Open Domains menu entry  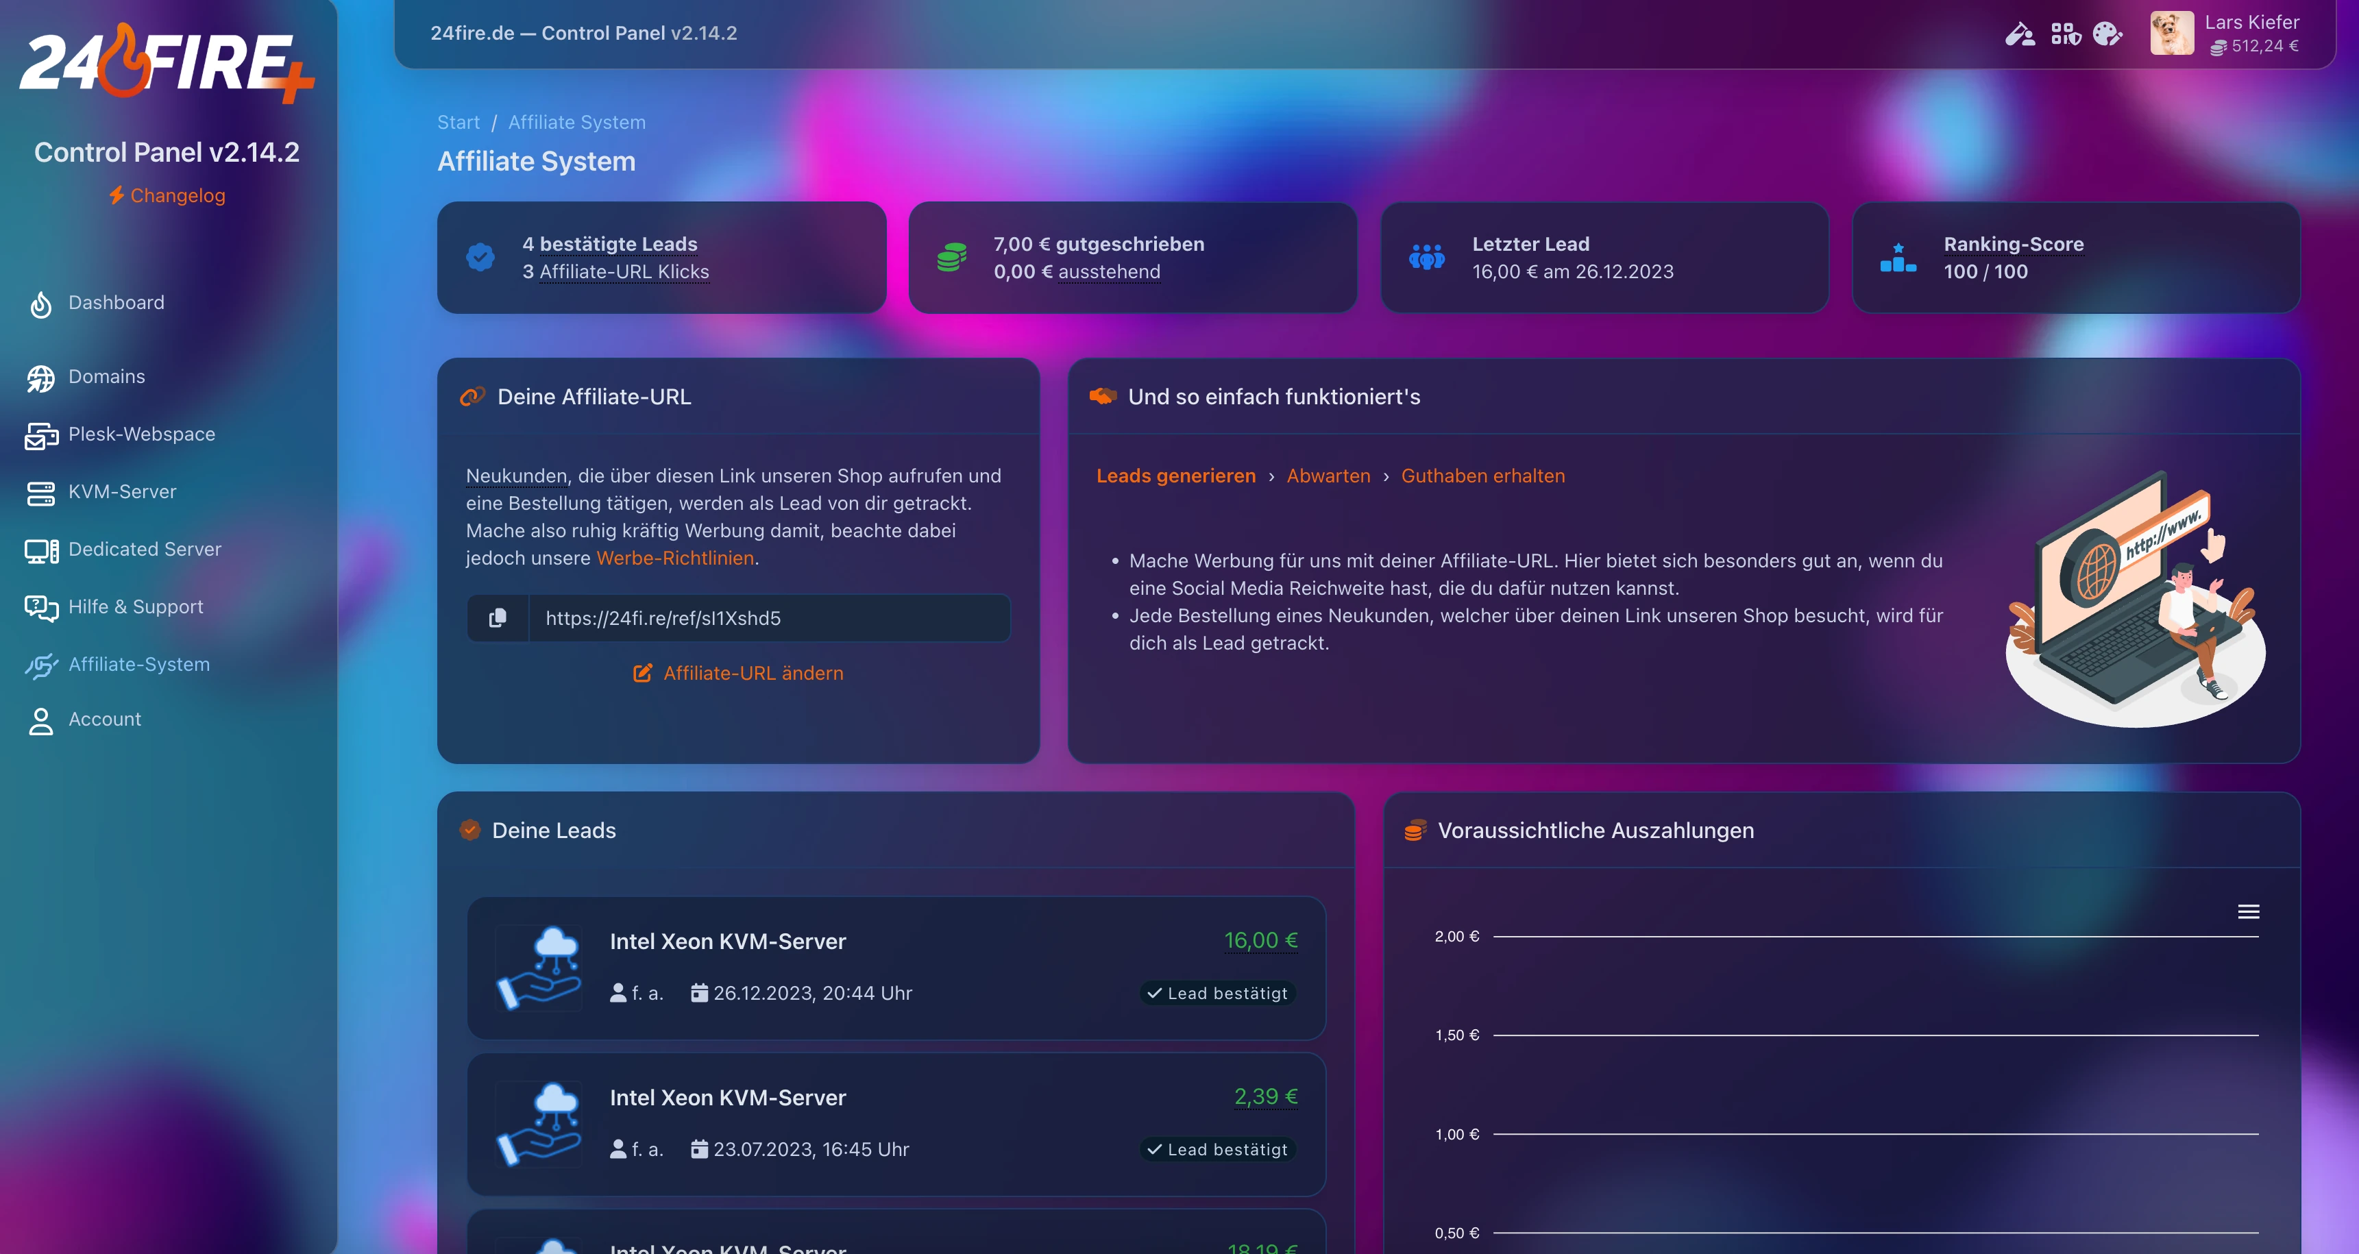pos(106,376)
